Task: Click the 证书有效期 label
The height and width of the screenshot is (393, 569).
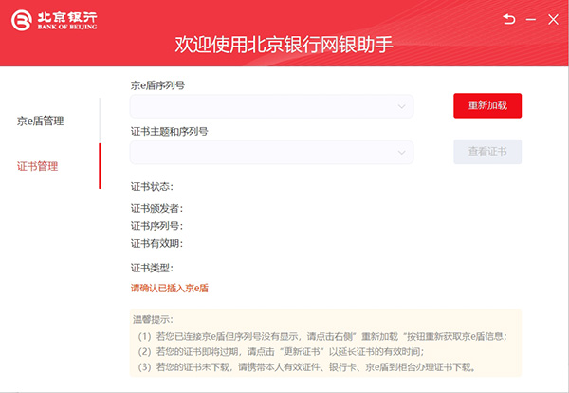Action: pos(156,243)
